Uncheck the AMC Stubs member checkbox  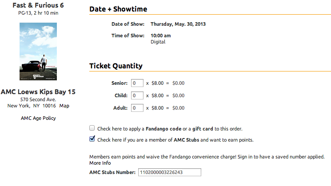pyautogui.click(x=92, y=139)
